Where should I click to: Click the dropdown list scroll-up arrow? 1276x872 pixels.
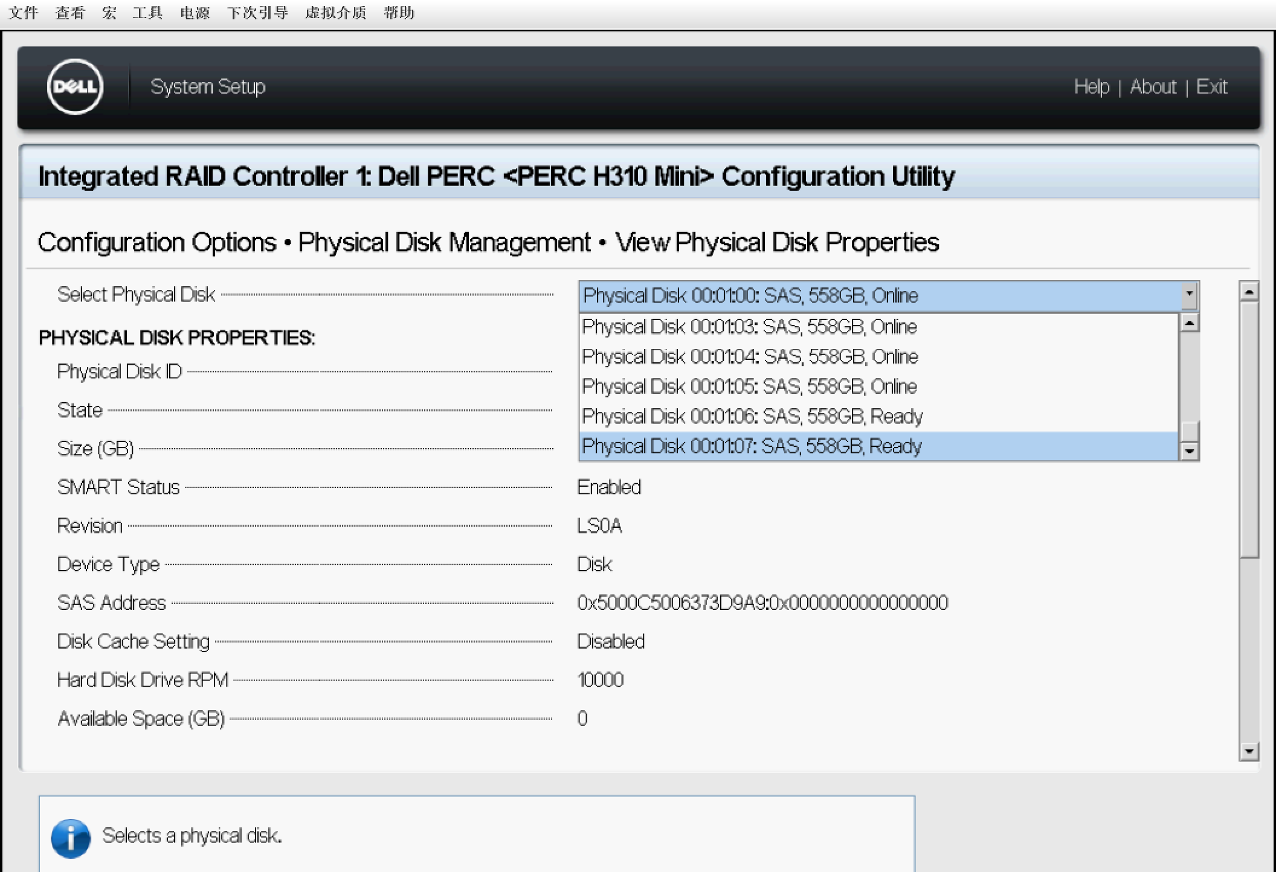1189,323
